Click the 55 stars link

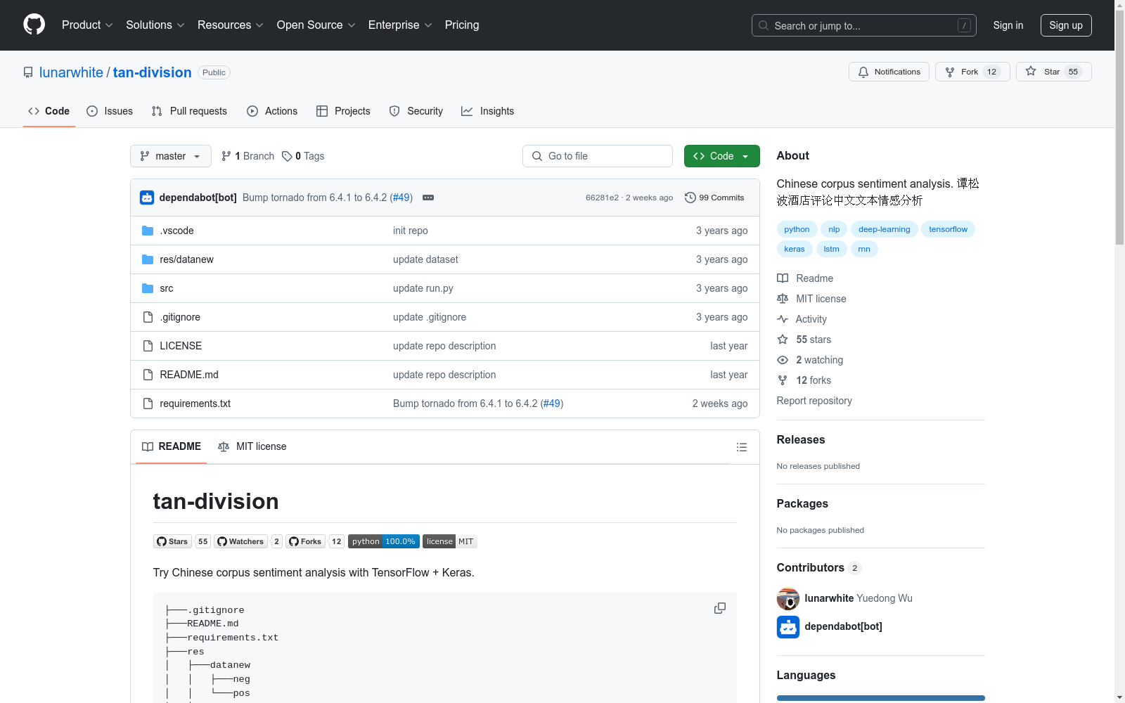coord(804,340)
